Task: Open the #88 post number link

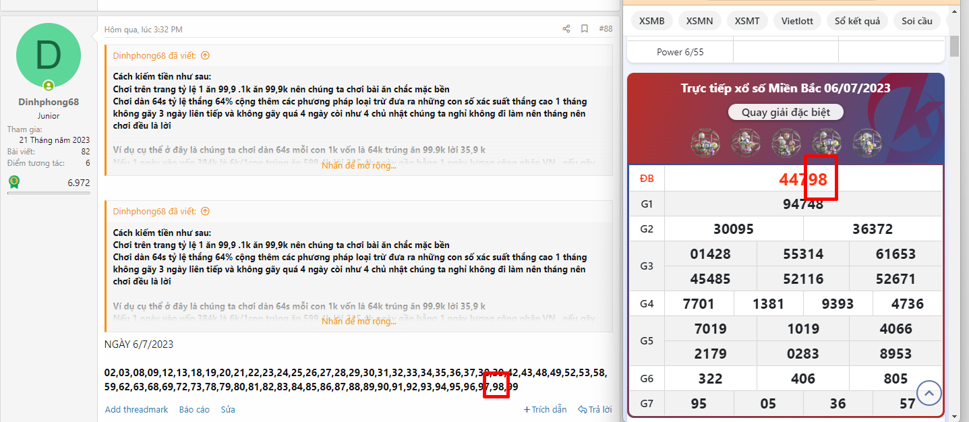Action: tap(606, 29)
